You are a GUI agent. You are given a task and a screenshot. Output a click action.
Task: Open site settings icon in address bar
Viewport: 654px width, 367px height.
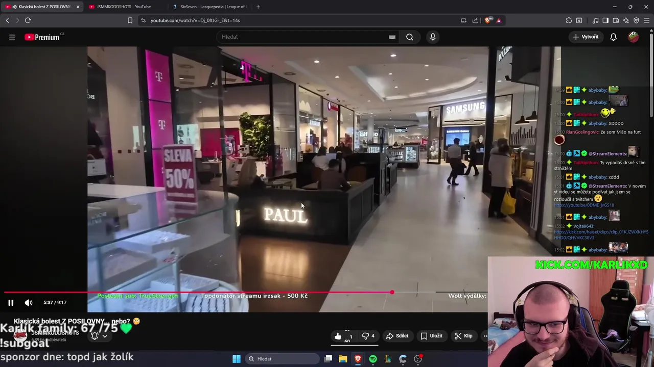click(x=143, y=20)
